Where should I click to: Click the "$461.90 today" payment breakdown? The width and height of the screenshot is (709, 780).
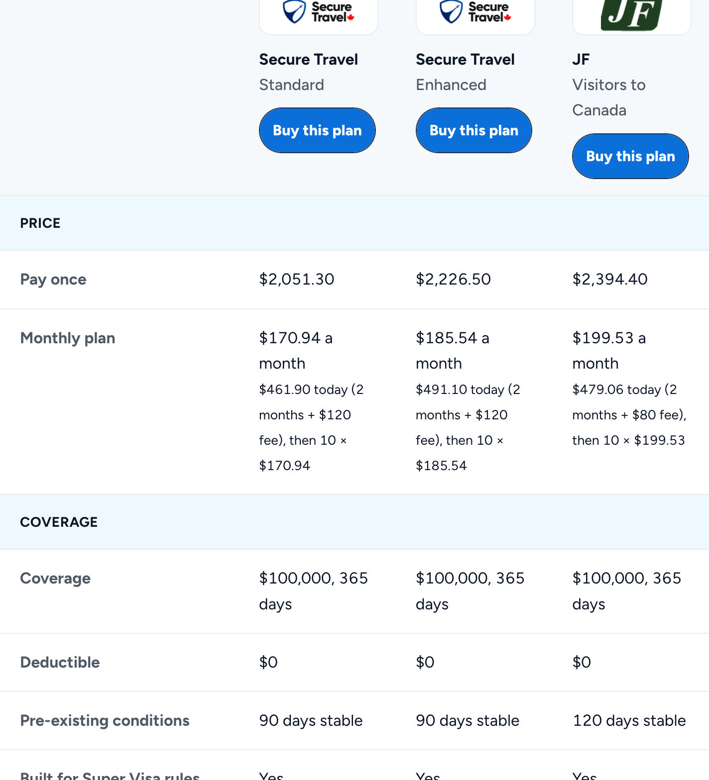312,427
